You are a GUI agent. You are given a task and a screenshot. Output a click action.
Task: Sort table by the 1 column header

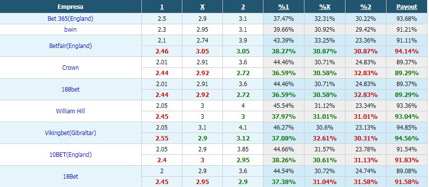(162, 7)
